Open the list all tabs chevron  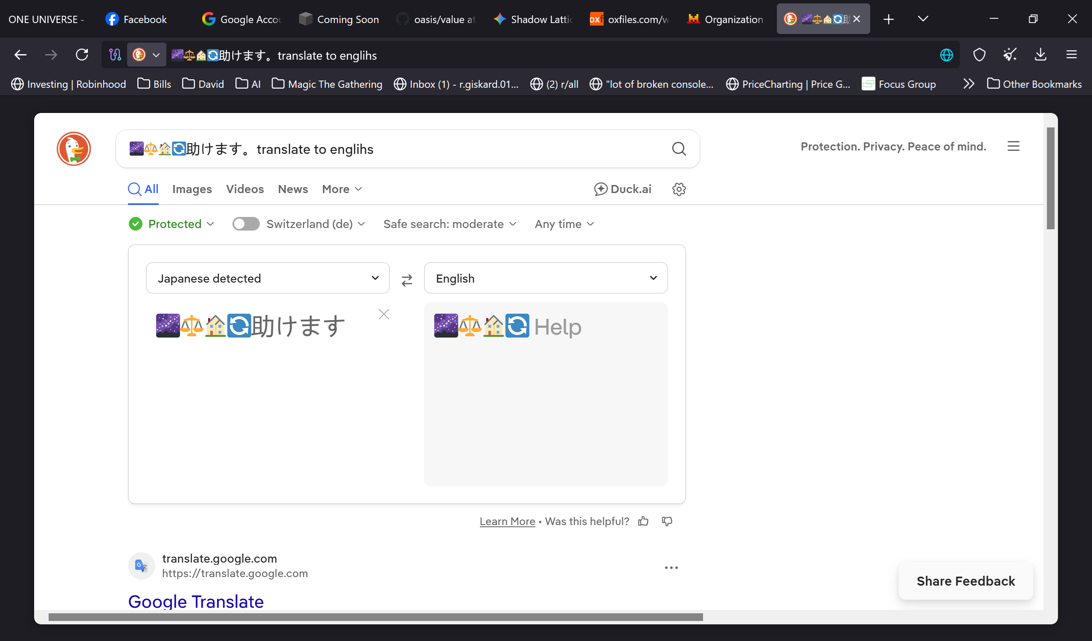pyautogui.click(x=924, y=19)
